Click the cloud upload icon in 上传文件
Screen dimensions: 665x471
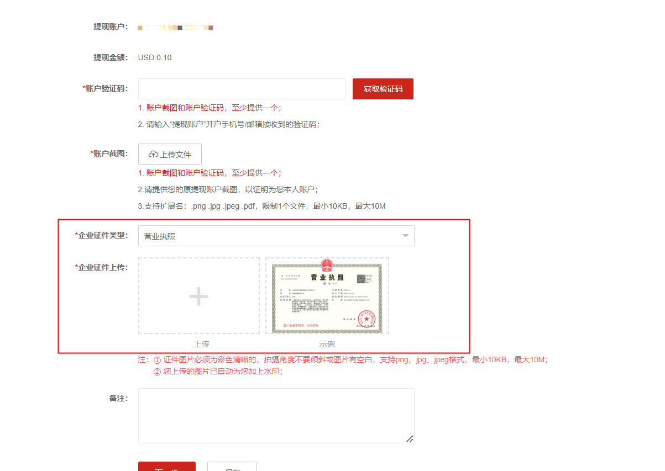tap(154, 155)
